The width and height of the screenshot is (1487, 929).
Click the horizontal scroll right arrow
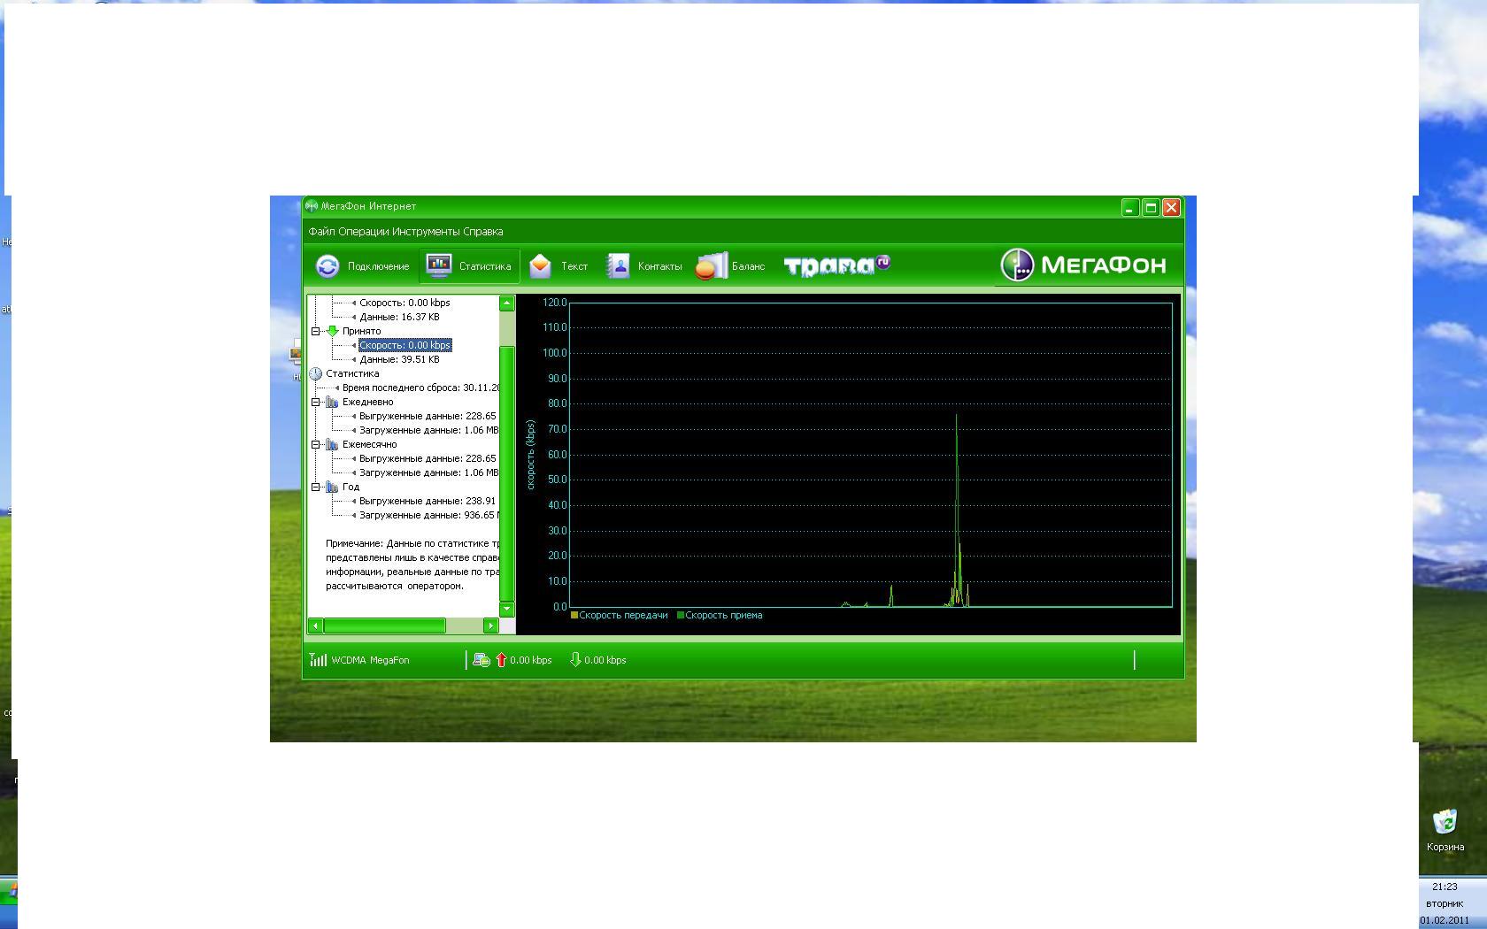point(491,626)
